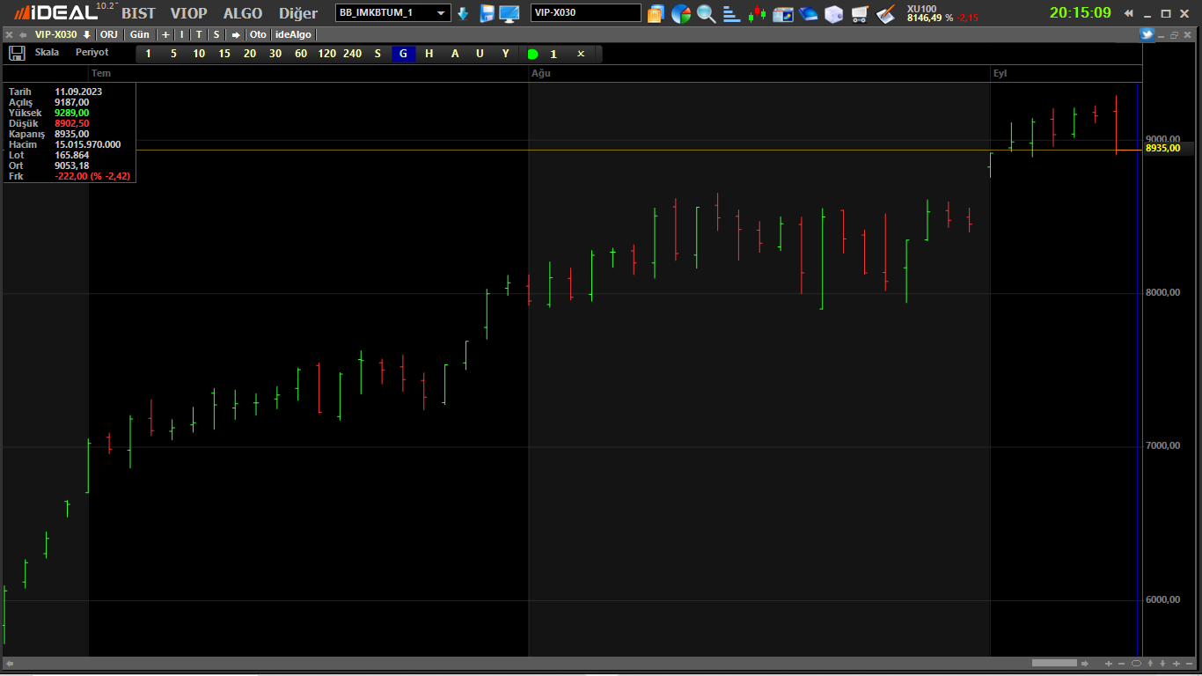The height and width of the screenshot is (676, 1202).
Task: Open the ORJ chart option
Action: pos(109,34)
